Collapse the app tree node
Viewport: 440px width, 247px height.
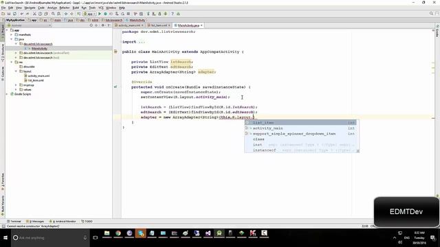tap(7, 30)
